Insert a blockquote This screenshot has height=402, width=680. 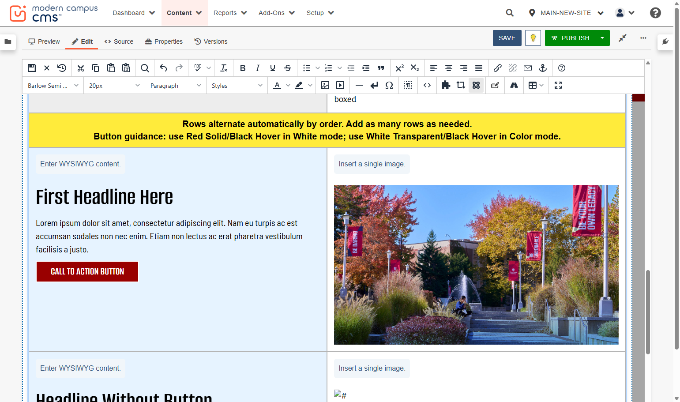pos(381,68)
